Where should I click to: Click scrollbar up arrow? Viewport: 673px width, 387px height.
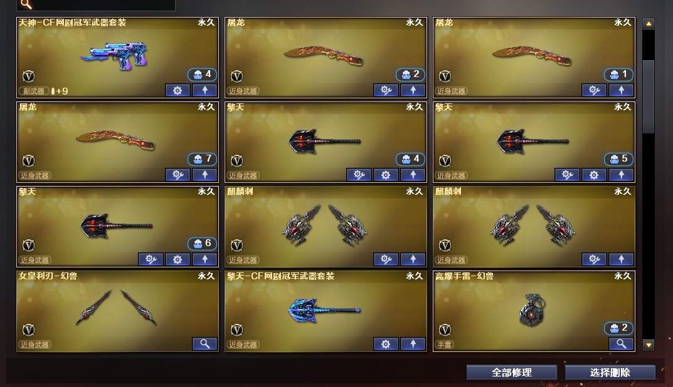tap(649, 24)
